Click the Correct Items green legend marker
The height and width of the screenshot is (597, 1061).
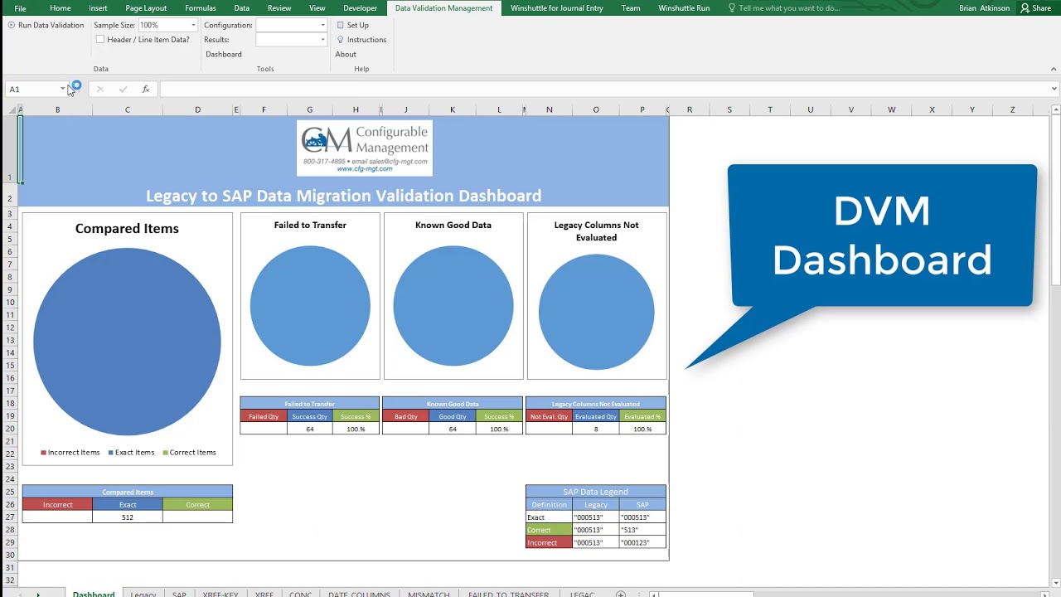166,453
